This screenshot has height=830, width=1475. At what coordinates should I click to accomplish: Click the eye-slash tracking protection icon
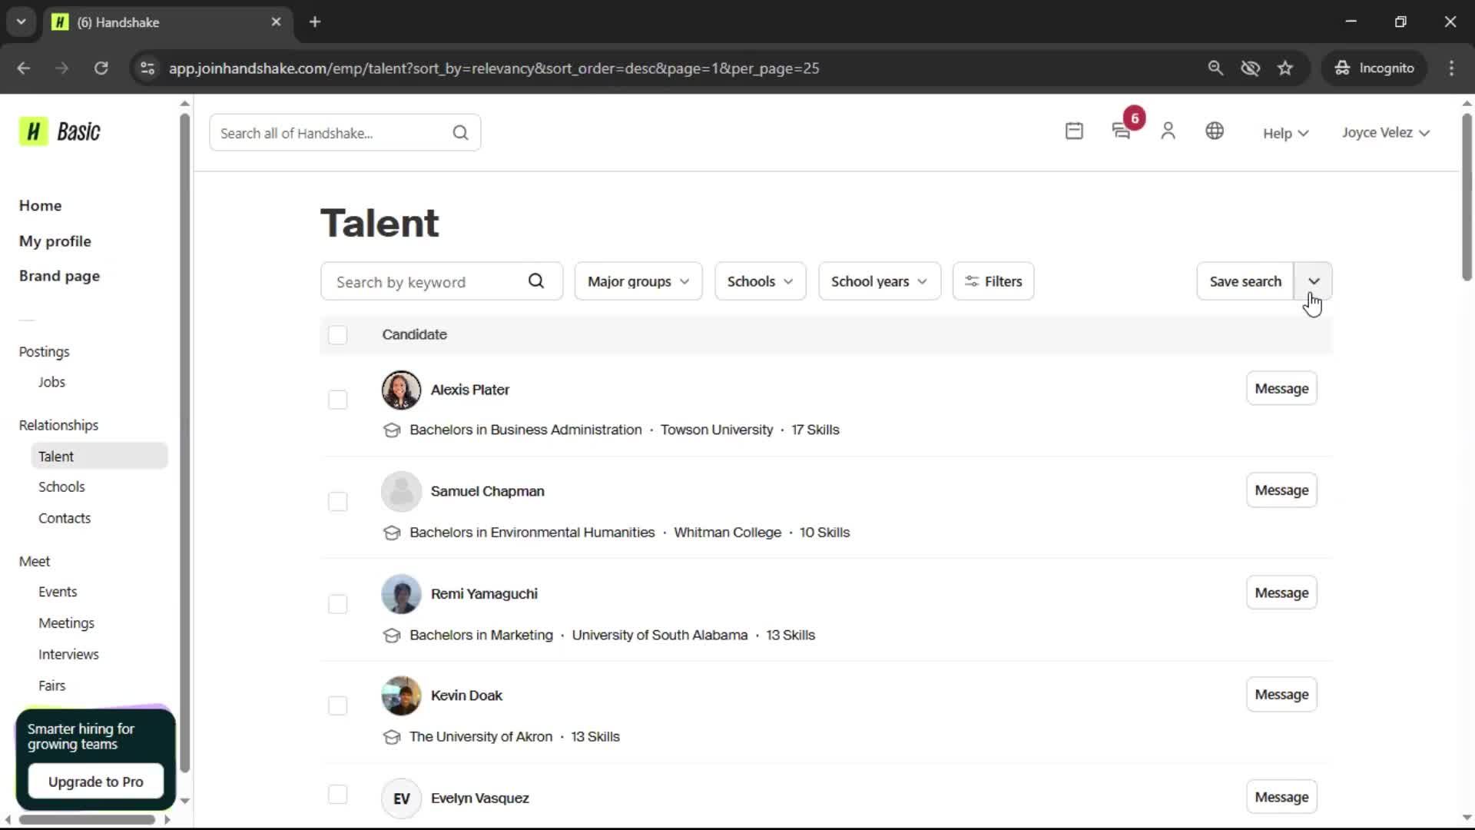click(1250, 68)
